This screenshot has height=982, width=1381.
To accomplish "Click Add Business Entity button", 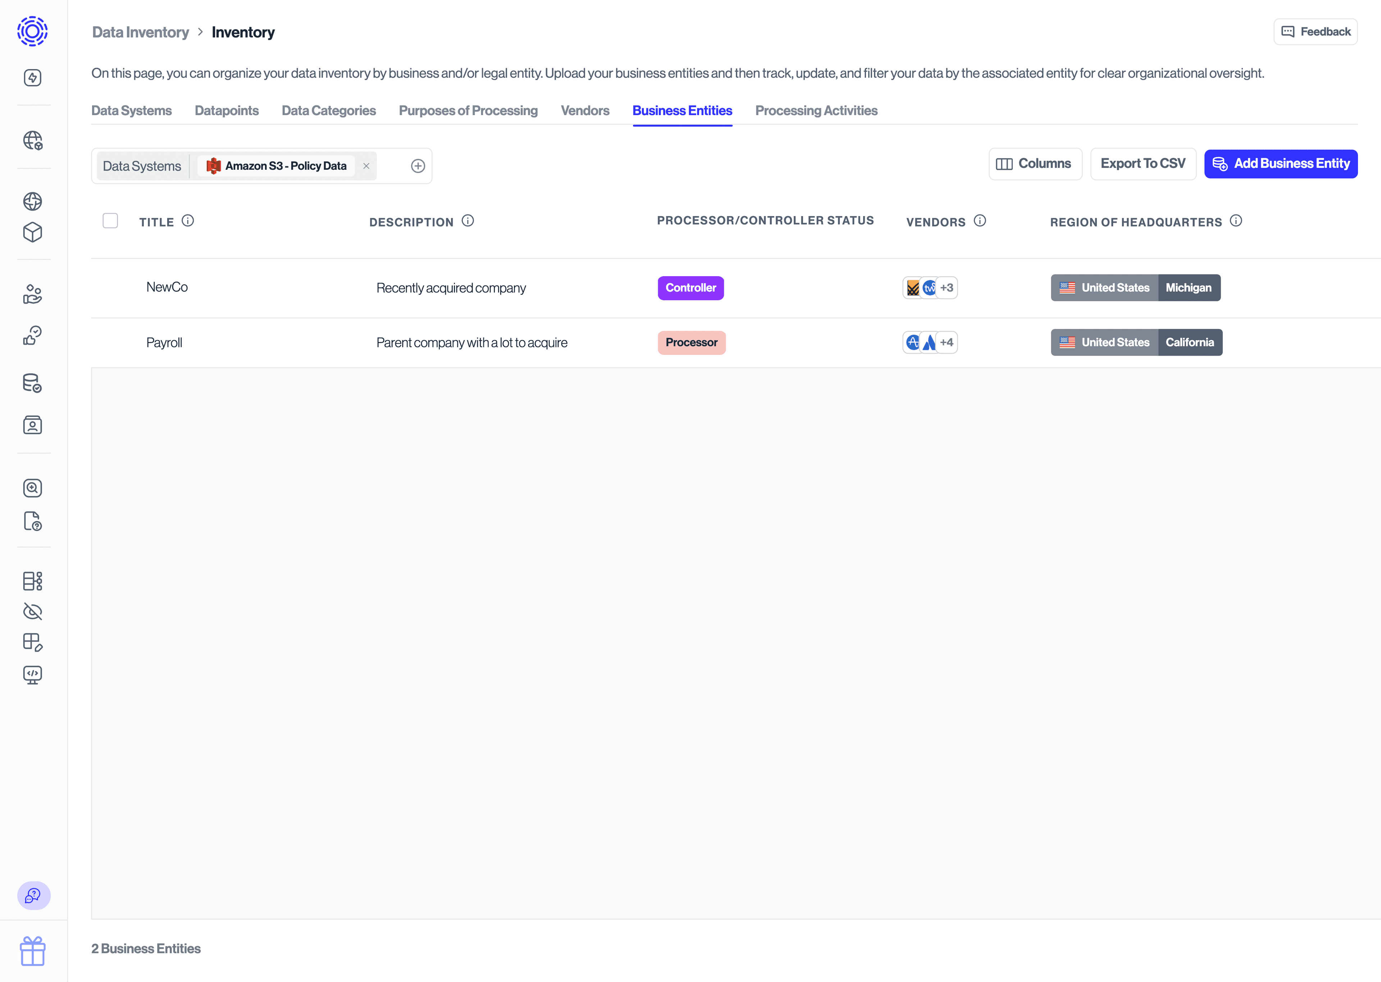I will (x=1281, y=164).
